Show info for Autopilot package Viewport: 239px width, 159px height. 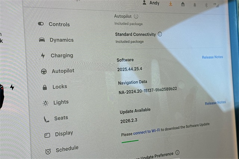tap(136, 16)
